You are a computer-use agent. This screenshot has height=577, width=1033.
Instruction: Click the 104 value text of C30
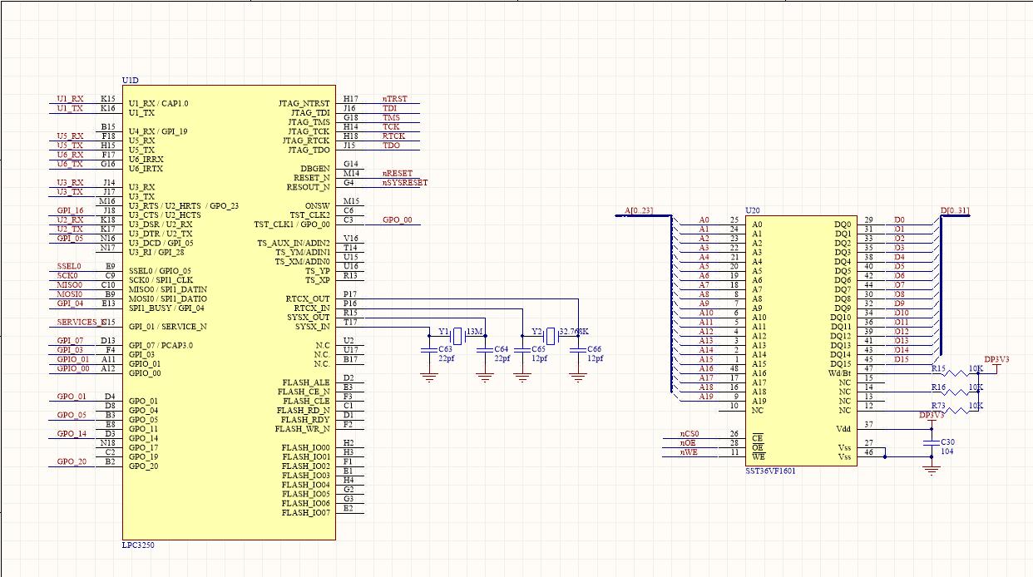[947, 451]
